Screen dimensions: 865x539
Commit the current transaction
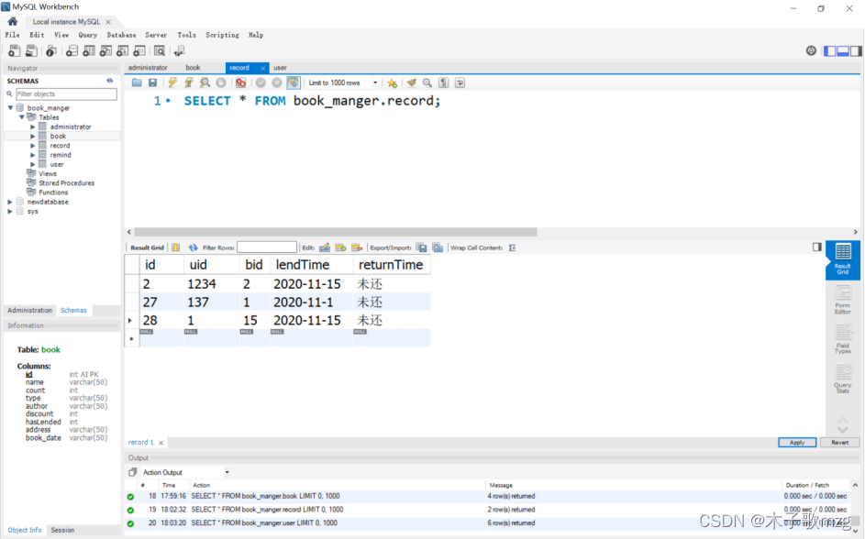pyautogui.click(x=261, y=82)
